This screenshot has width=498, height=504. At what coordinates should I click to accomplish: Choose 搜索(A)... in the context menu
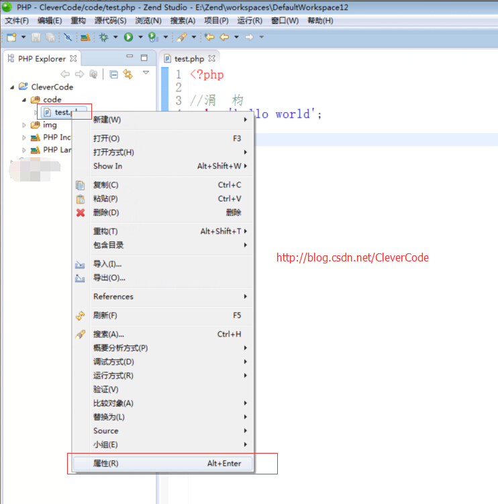pos(163,334)
